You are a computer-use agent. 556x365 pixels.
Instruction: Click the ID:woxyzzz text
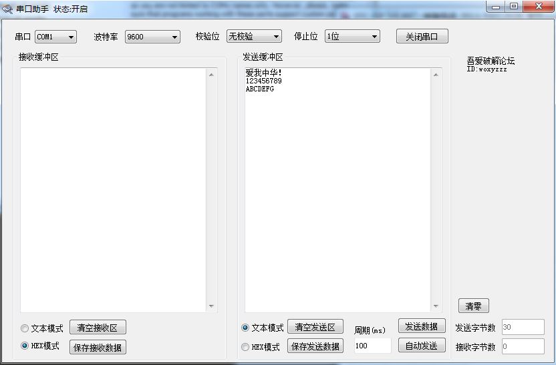click(x=487, y=69)
